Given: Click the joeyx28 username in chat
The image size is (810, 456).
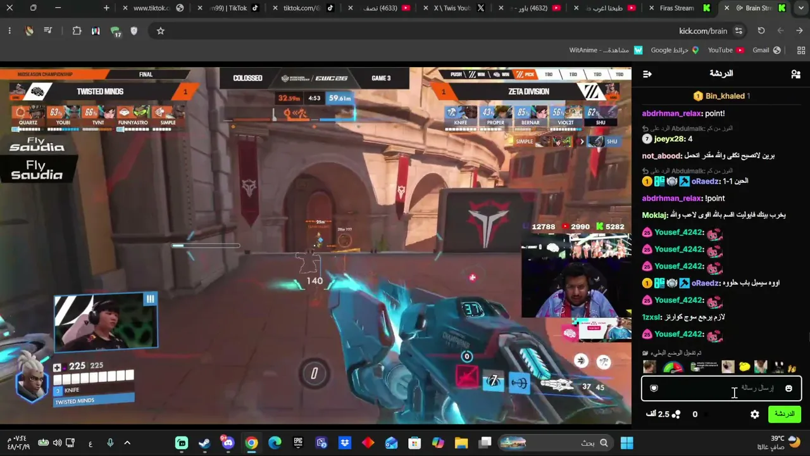Looking at the screenshot, I should [x=670, y=139].
